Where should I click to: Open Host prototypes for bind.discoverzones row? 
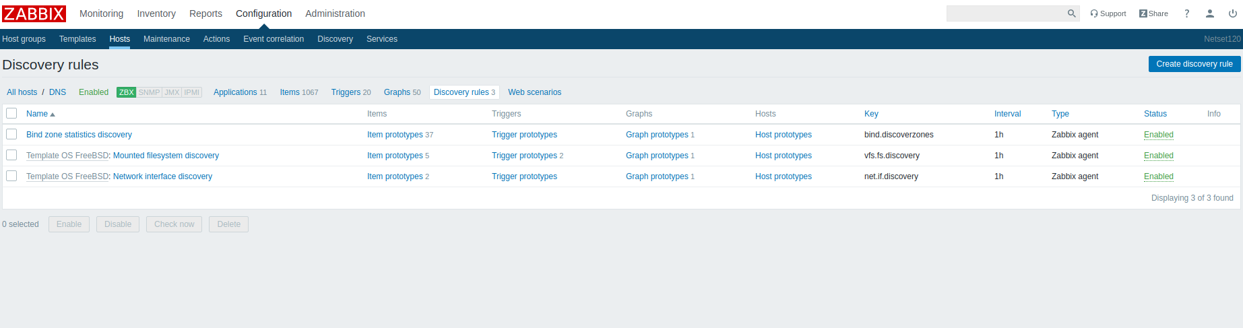click(x=784, y=135)
